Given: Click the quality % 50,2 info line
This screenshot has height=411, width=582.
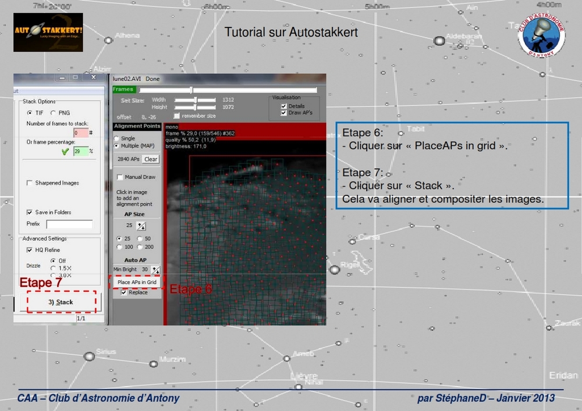Looking at the screenshot, I should (190, 140).
